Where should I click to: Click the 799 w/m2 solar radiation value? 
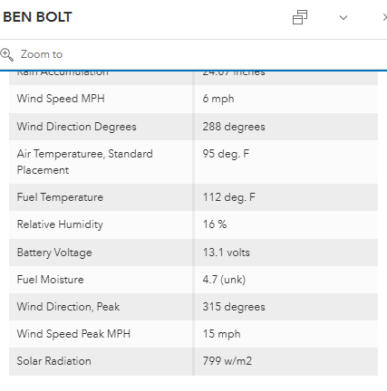(x=227, y=361)
